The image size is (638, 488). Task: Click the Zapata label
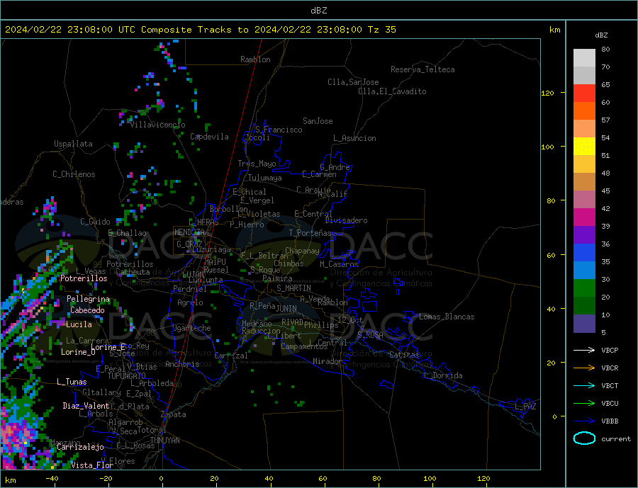click(x=174, y=414)
